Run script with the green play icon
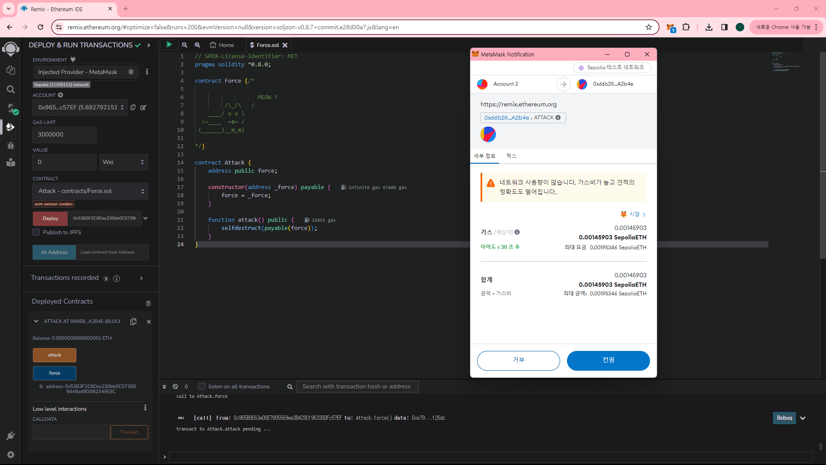This screenshot has height=465, width=826. coord(169,45)
